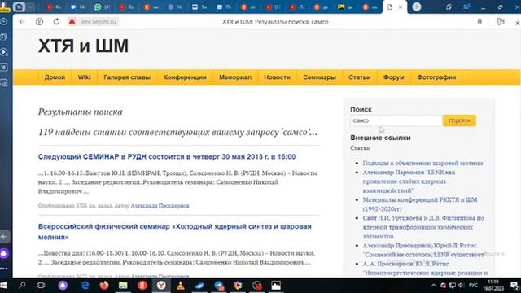The image size is (521, 293).
Task: Open a new tab with the plus button
Action: click(x=416, y=7)
